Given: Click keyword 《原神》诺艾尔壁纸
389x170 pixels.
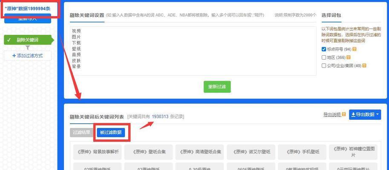Looking at the screenshot, I should pos(251,152).
